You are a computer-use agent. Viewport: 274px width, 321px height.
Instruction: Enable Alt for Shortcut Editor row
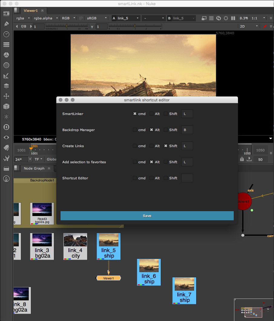pyautogui.click(x=151, y=178)
